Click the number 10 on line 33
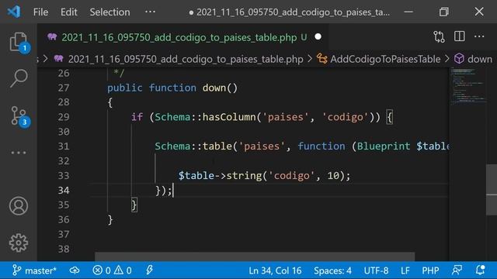Viewport: 497px width, 279px height. pos(333,176)
